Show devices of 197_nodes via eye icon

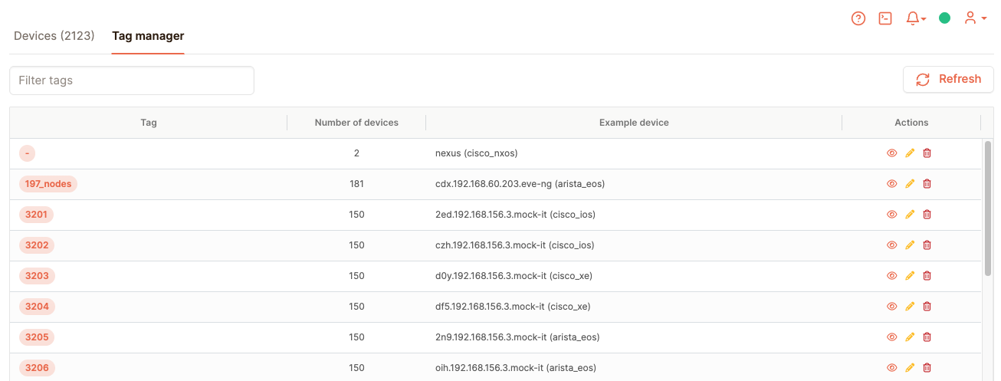891,184
